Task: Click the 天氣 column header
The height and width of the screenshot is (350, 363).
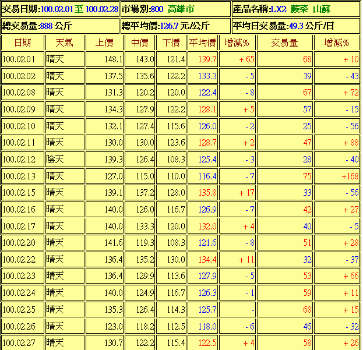Action: (65, 43)
